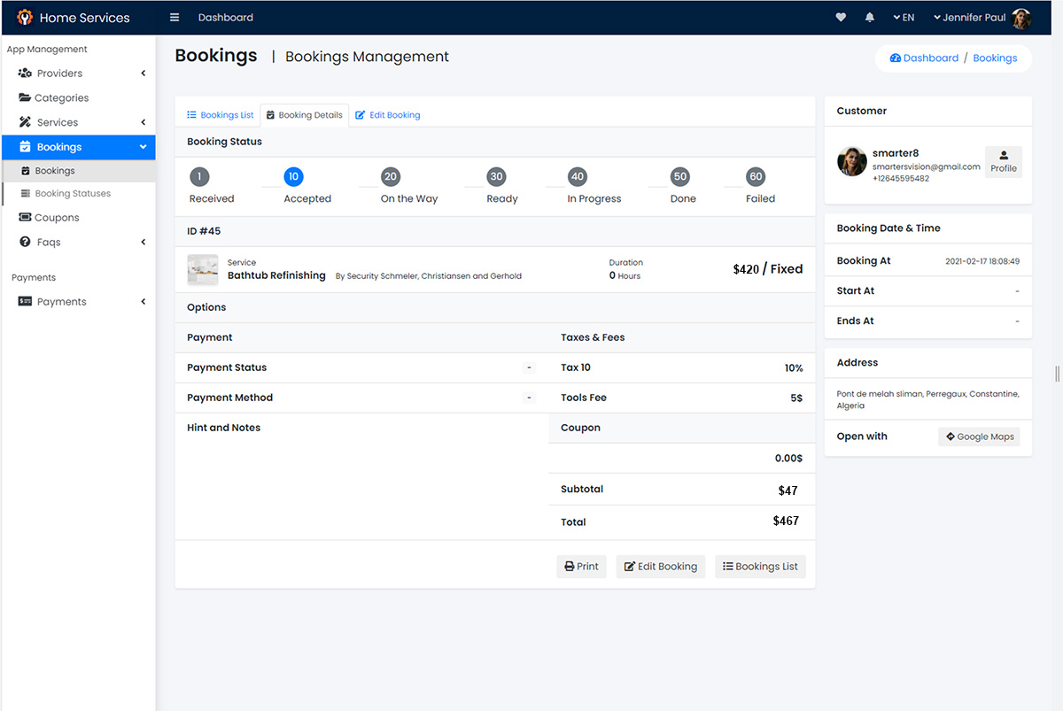Click the Print button
This screenshot has height=711, width=1063.
coord(581,567)
